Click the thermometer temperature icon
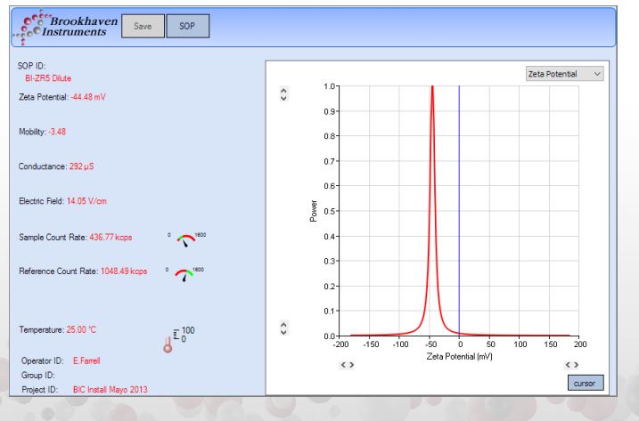Image resolution: width=639 pixels, height=421 pixels. tap(168, 344)
